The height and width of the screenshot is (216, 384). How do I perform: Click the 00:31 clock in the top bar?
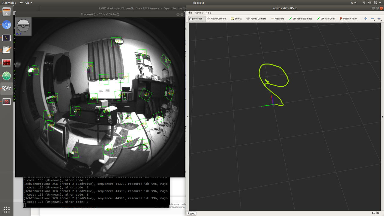click(198, 2)
